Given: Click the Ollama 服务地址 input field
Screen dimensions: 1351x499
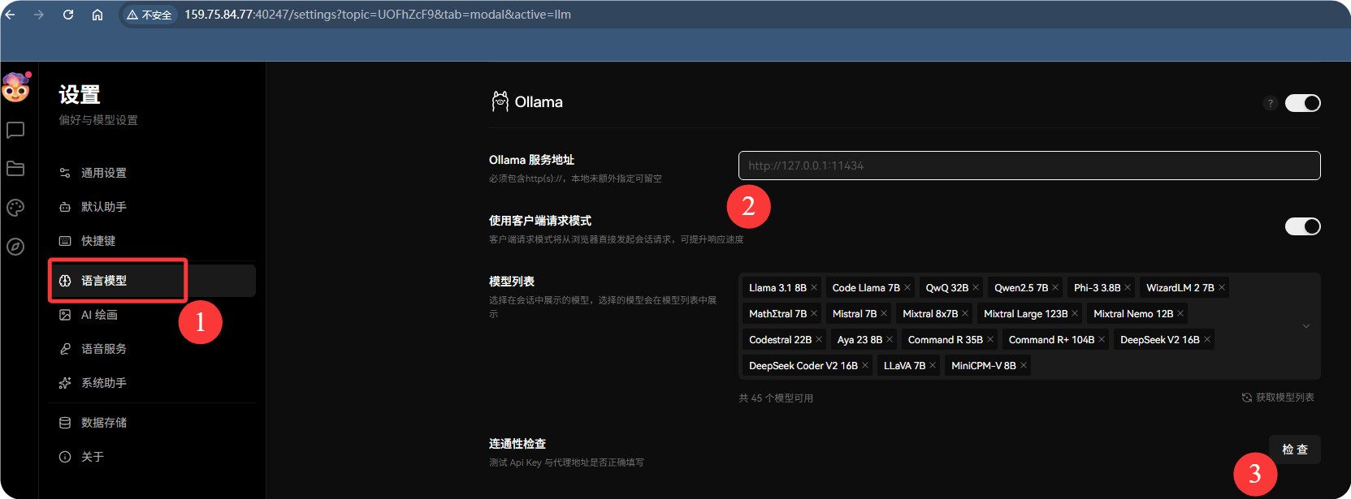Looking at the screenshot, I should coord(1029,166).
